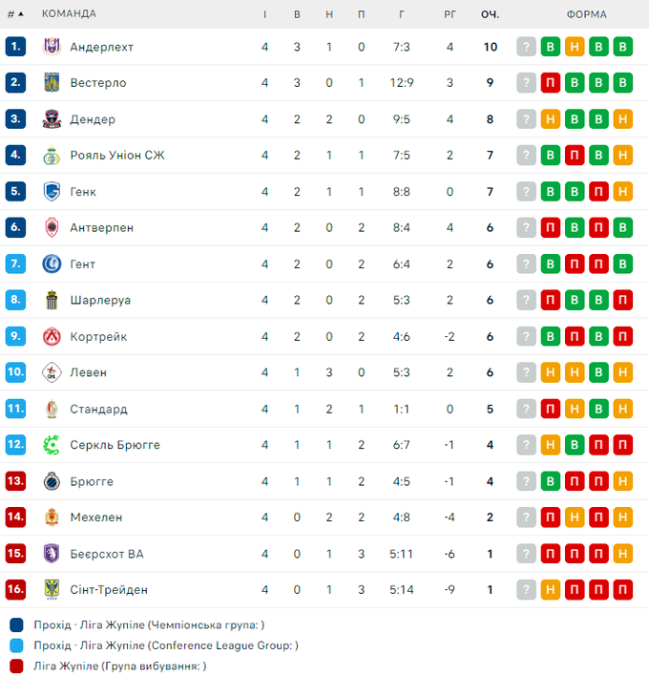Click the Westerlo club crest

coord(52,83)
